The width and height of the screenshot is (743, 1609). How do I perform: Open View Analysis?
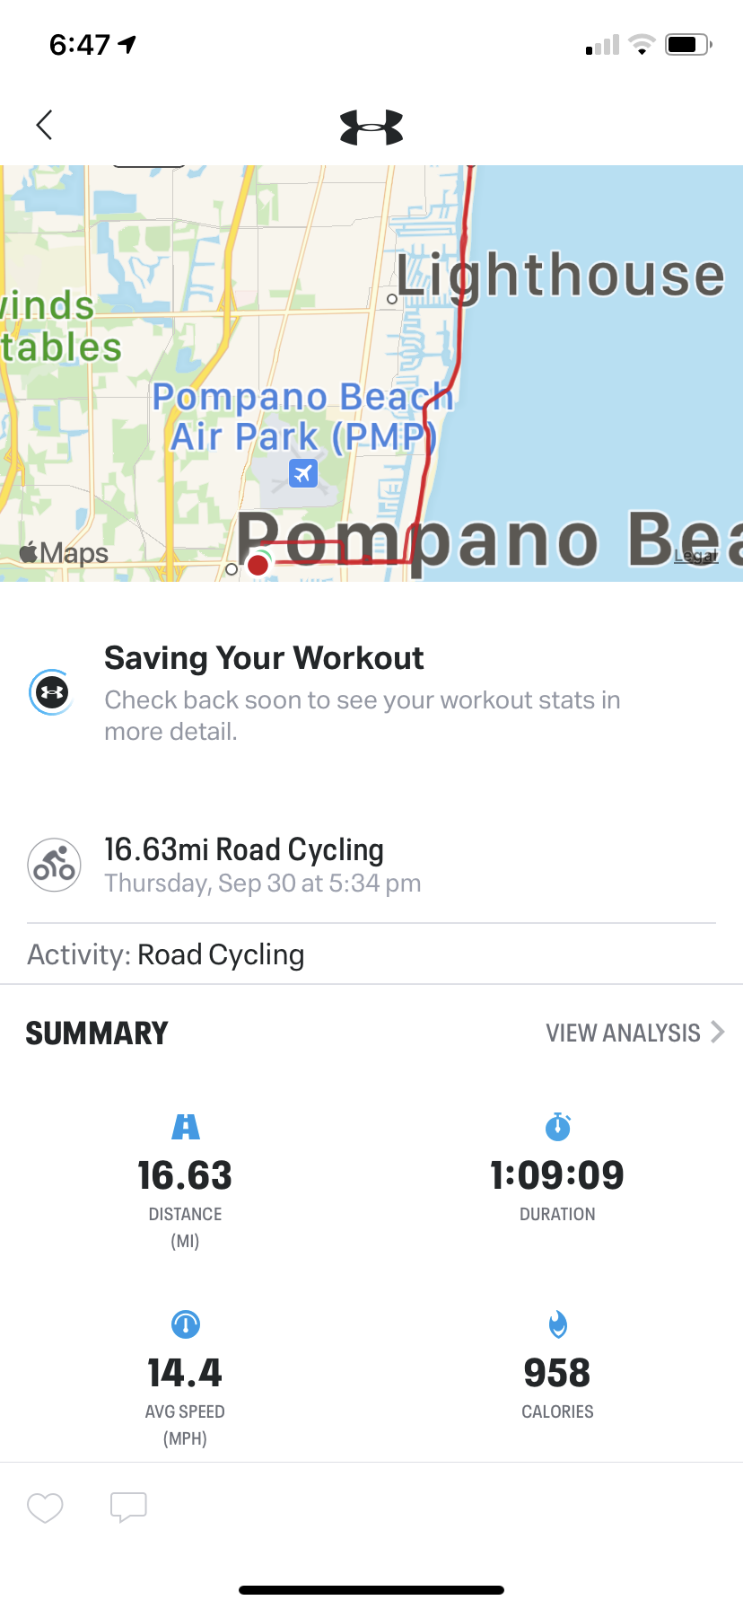[x=623, y=1033]
